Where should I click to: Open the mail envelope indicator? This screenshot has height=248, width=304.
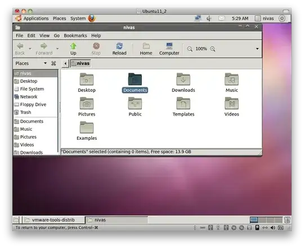click(221, 19)
